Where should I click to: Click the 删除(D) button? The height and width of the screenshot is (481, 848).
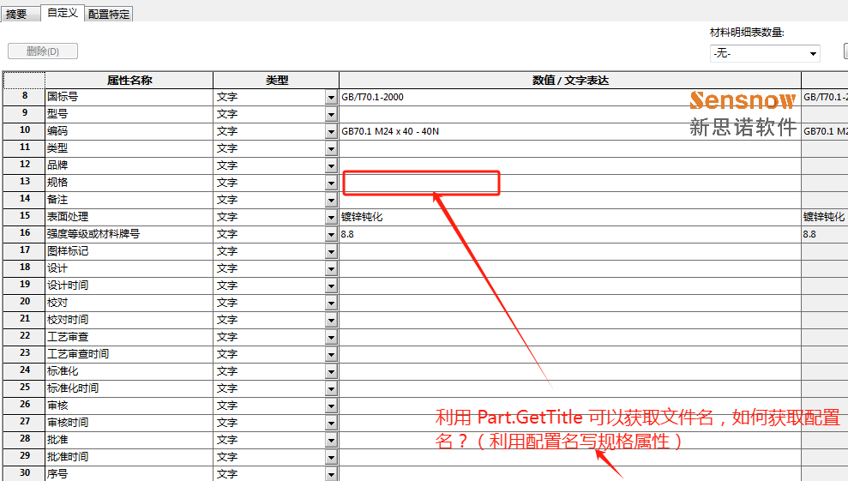pyautogui.click(x=43, y=51)
